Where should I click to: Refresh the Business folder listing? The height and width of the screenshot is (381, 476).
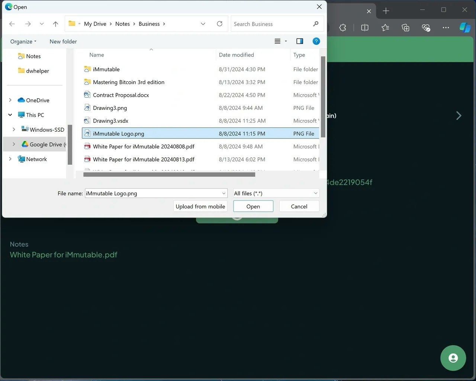click(x=220, y=24)
